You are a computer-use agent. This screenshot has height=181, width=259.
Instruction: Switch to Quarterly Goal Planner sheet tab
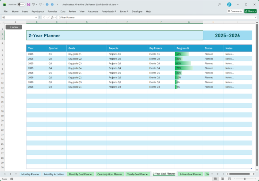(x=109, y=174)
